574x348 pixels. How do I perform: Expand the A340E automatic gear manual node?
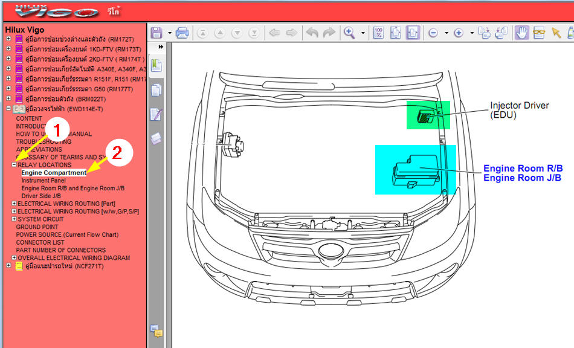[8, 68]
